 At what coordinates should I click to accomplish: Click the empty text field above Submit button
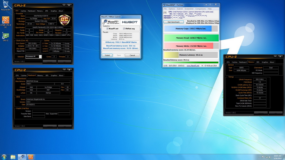(121, 52)
